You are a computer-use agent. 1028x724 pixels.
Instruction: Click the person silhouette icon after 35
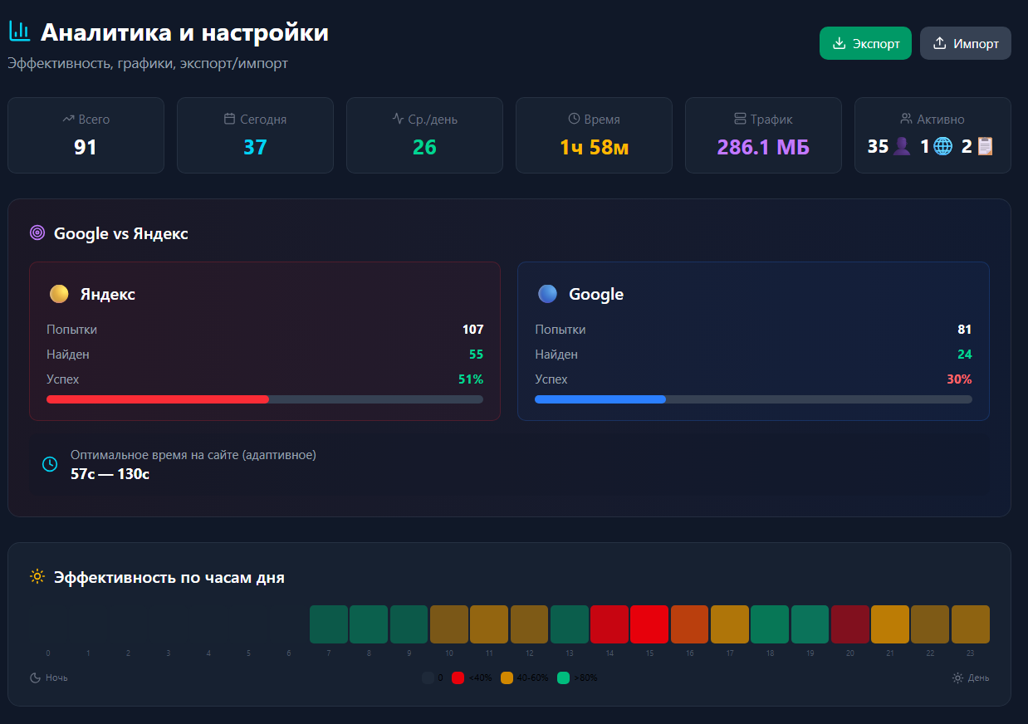pyautogui.click(x=902, y=146)
